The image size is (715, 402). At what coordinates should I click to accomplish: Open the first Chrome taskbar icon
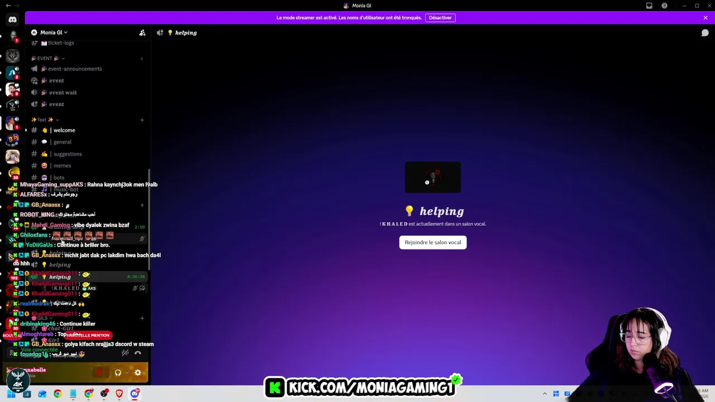pos(58,394)
